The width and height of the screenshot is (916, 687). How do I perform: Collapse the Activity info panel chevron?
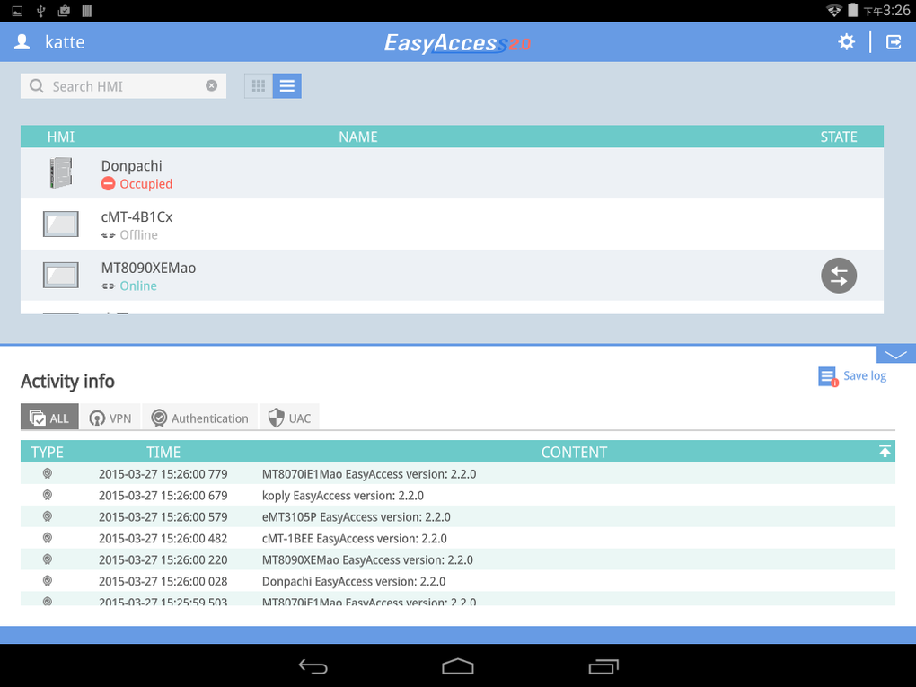pyautogui.click(x=894, y=353)
